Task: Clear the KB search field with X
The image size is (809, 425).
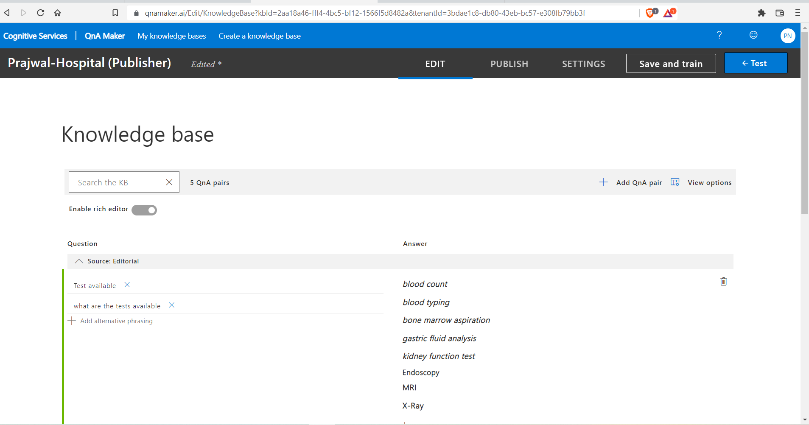Action: (x=169, y=182)
